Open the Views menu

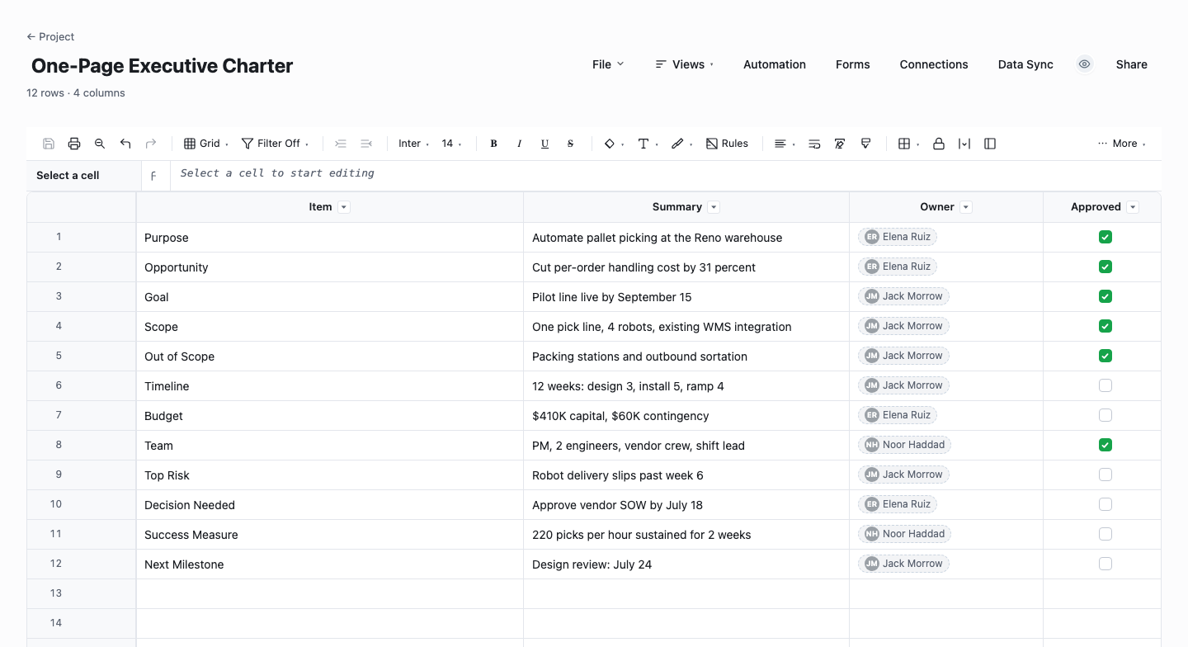point(684,64)
